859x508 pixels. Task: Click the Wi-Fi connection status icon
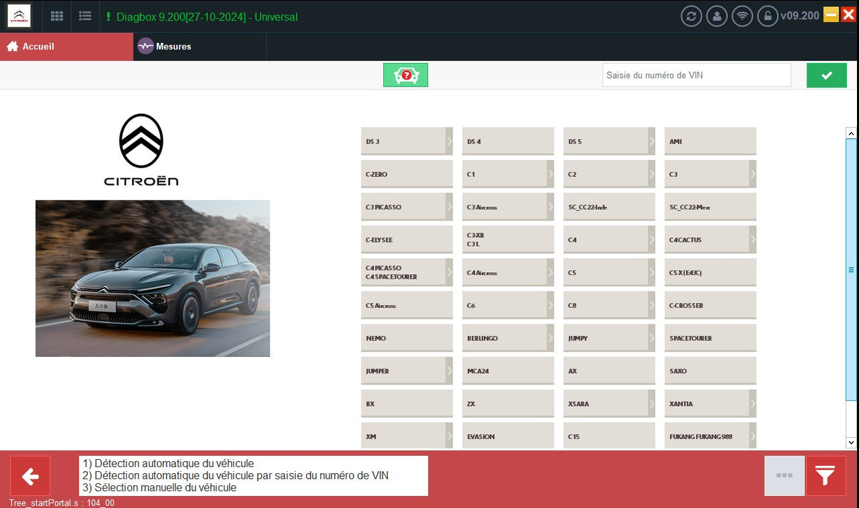coord(742,16)
